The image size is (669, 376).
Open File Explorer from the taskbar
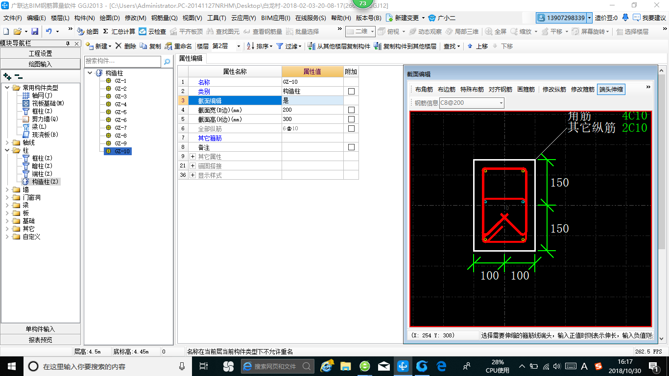coord(346,366)
